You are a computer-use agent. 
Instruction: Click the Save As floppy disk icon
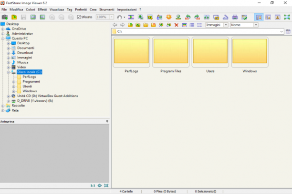(23, 17)
